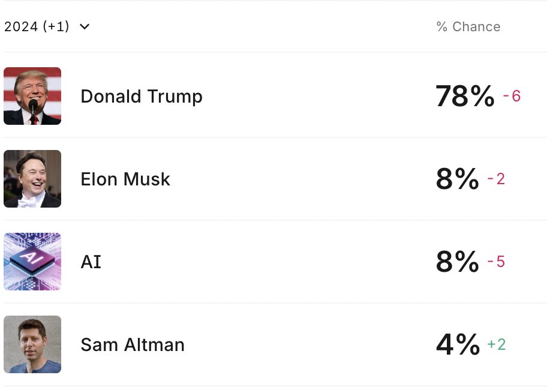Viewport: 547px width, 390px height.
Task: Select the 8% chance for Elon Musk
Action: point(458,179)
